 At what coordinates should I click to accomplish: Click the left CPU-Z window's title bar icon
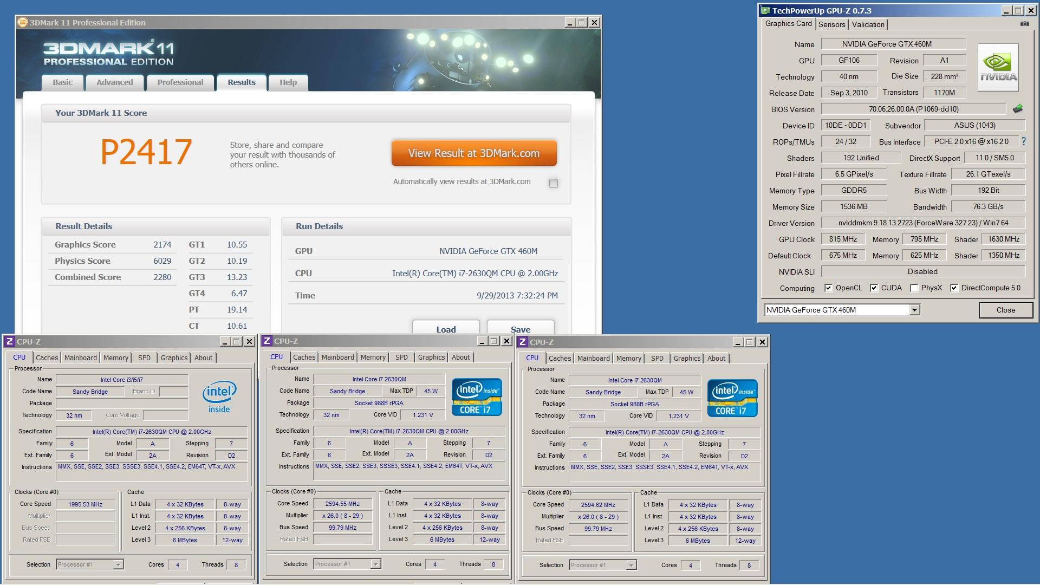pos(9,341)
